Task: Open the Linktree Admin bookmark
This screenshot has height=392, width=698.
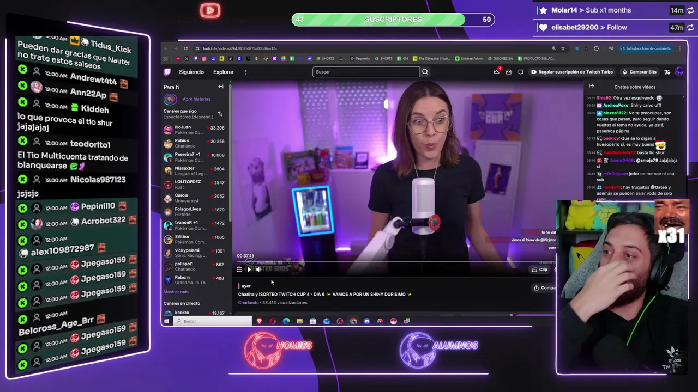Action: 469,58
